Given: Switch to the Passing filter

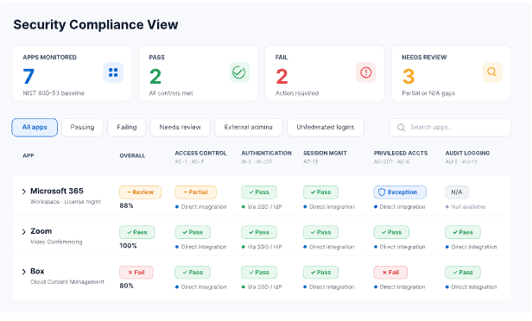Looking at the screenshot, I should pyautogui.click(x=82, y=128).
